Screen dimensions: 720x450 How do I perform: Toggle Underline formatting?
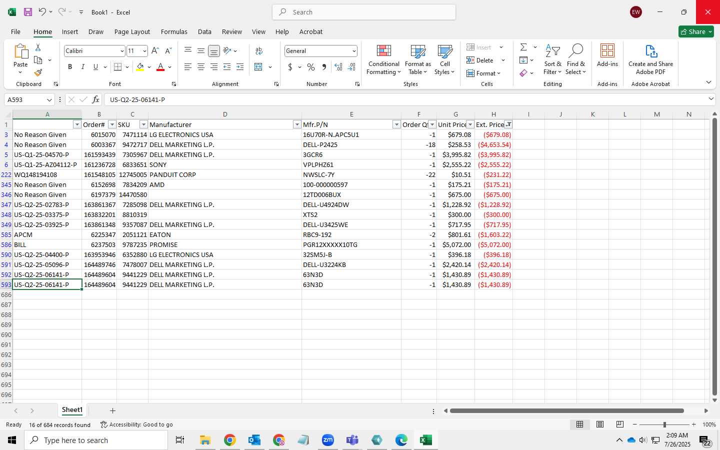[95, 67]
